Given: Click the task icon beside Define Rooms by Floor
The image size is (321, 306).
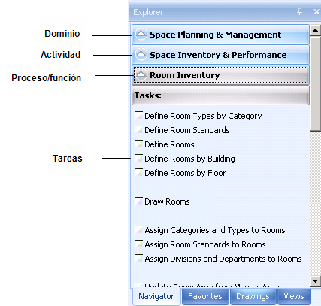Looking at the screenshot, I should [138, 172].
